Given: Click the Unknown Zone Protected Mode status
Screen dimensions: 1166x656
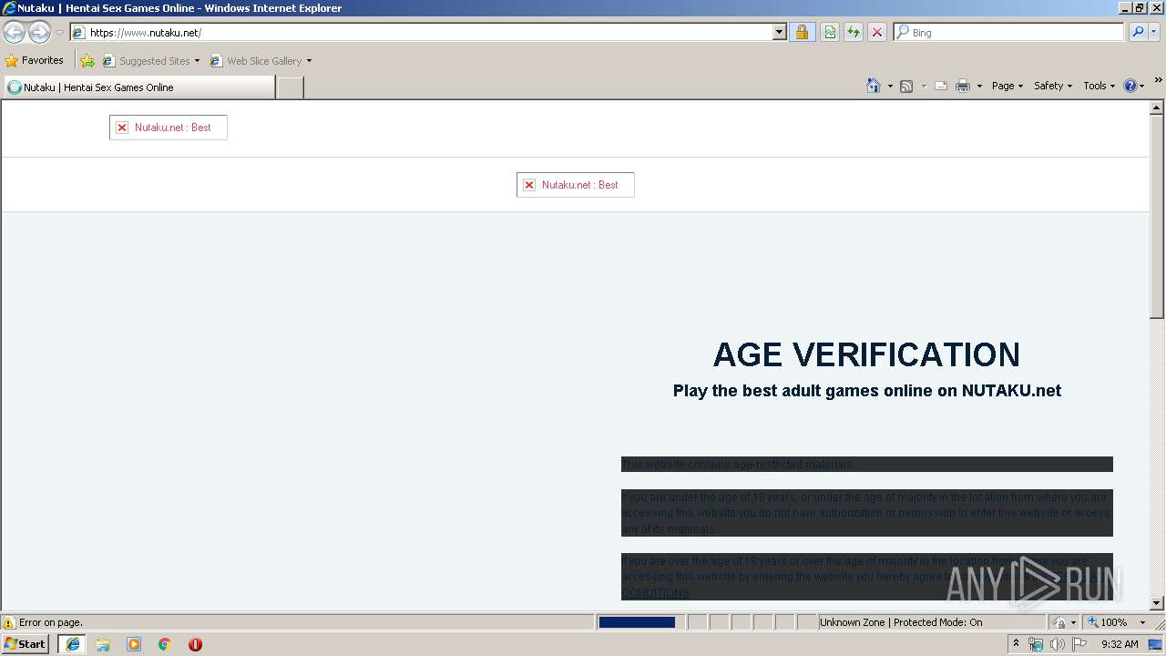Looking at the screenshot, I should pos(900,622).
